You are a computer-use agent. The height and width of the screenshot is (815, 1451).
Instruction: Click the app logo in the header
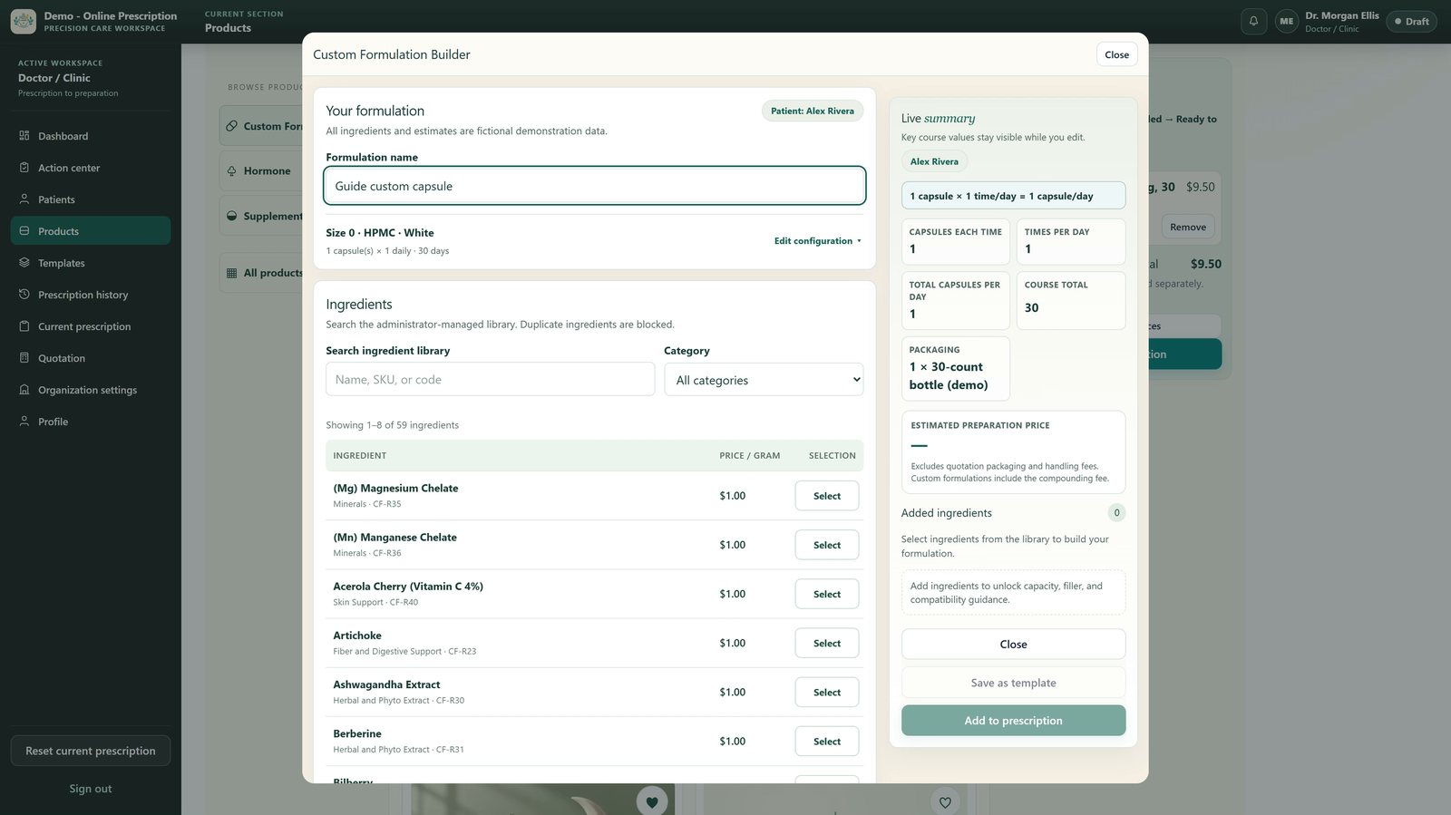point(24,21)
